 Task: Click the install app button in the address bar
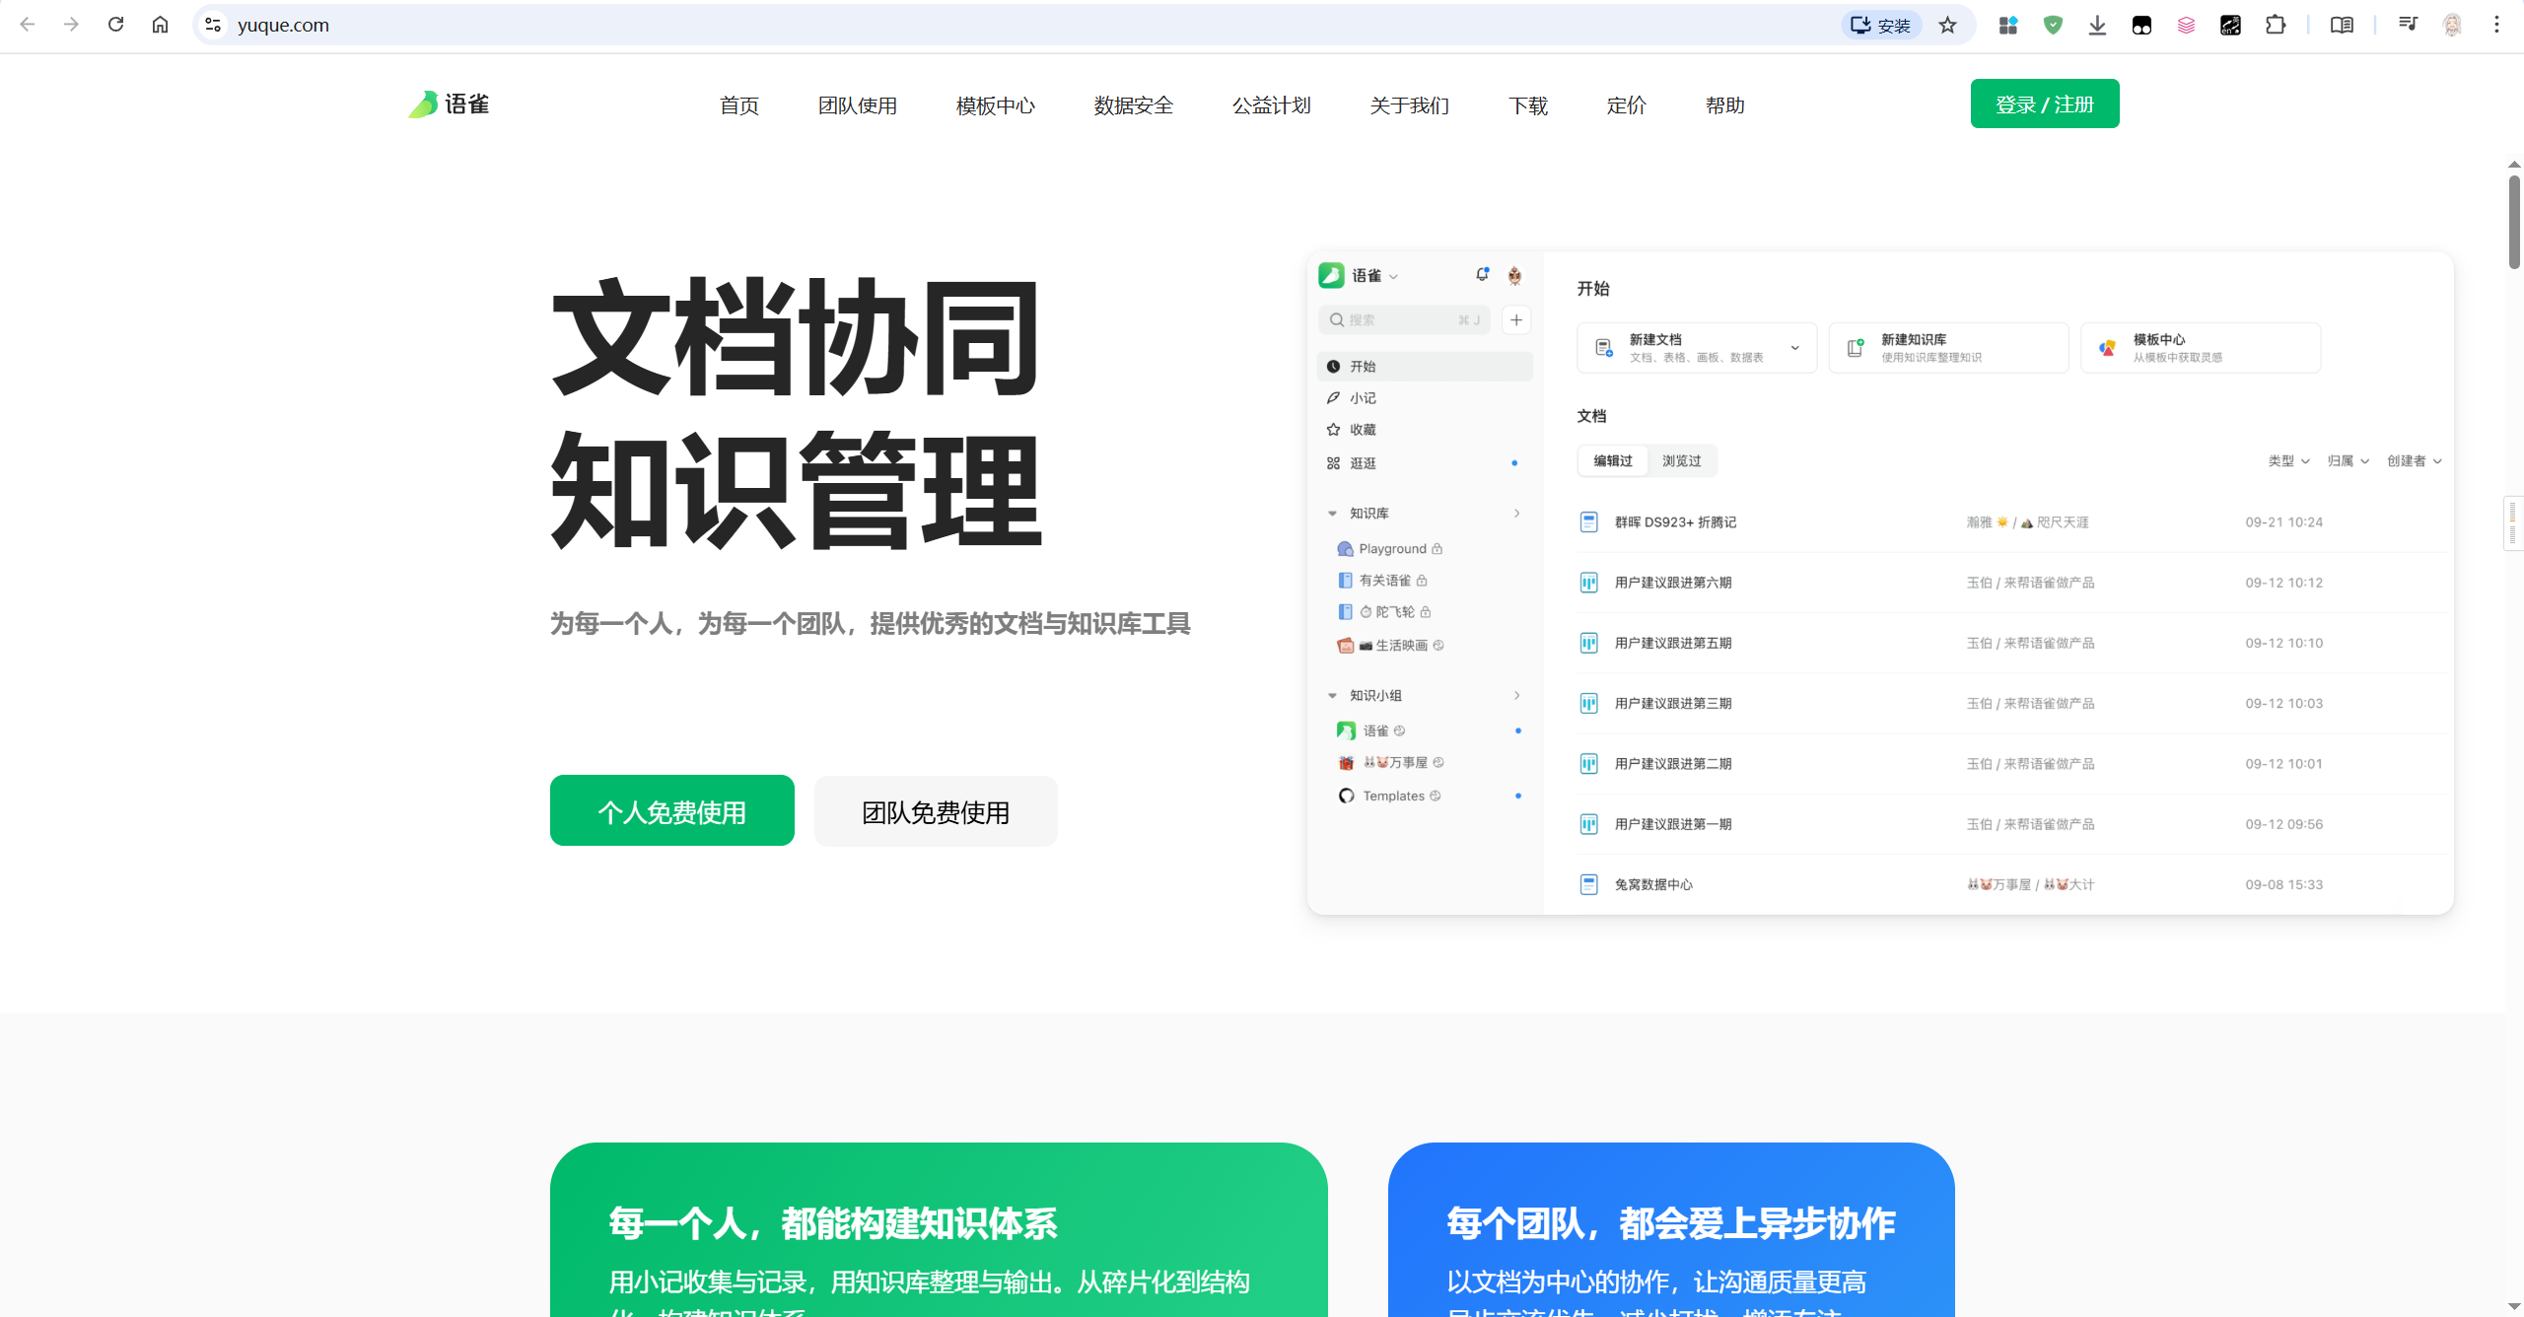1880,25
